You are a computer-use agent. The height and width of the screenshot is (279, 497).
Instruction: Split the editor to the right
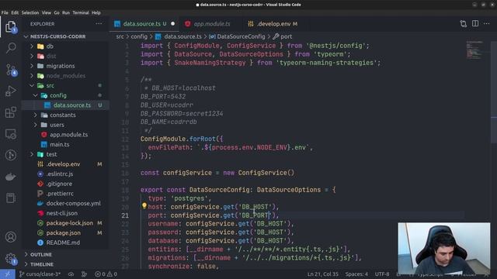pos(475,24)
